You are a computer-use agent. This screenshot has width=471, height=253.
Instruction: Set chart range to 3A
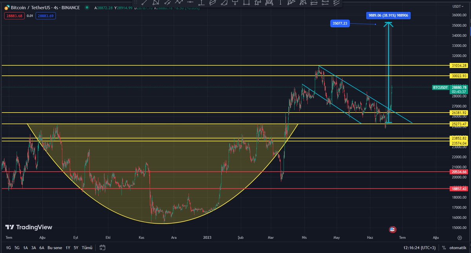click(34, 248)
